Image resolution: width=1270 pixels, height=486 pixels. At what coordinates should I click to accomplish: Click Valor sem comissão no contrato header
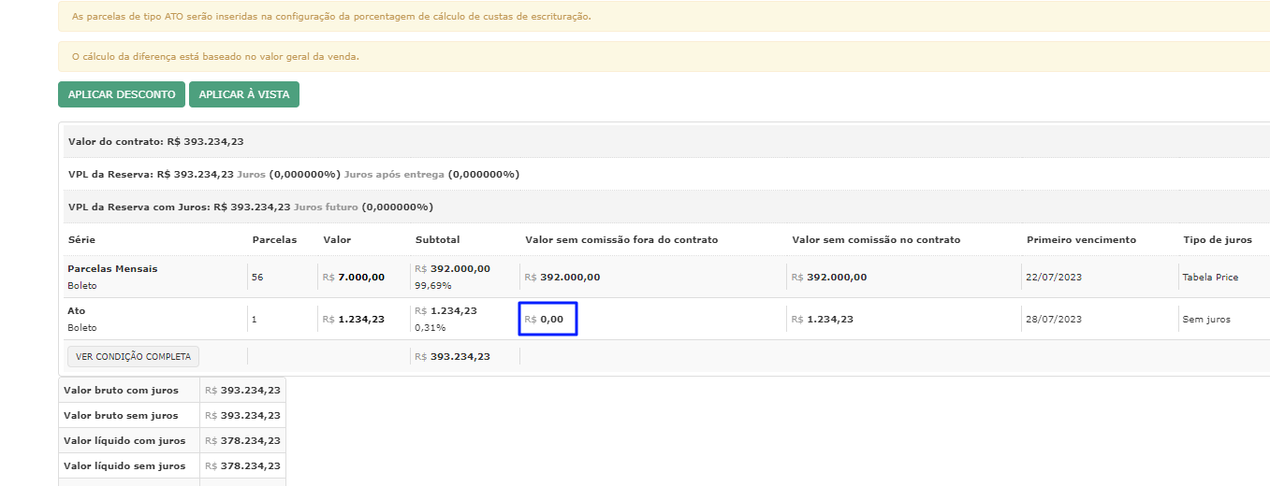point(876,239)
